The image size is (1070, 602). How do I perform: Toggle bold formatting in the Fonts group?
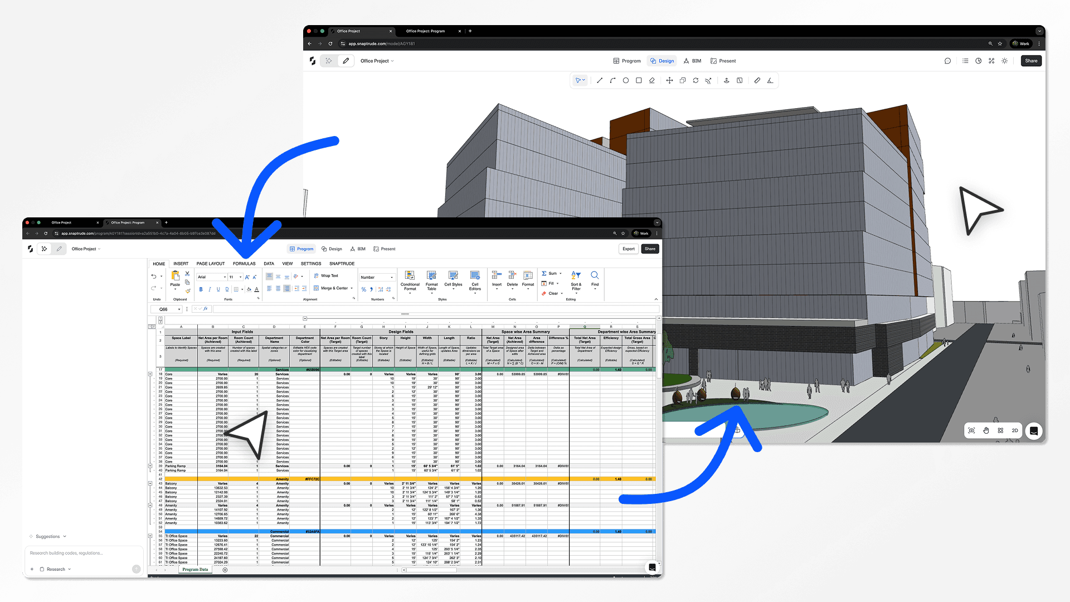(201, 289)
